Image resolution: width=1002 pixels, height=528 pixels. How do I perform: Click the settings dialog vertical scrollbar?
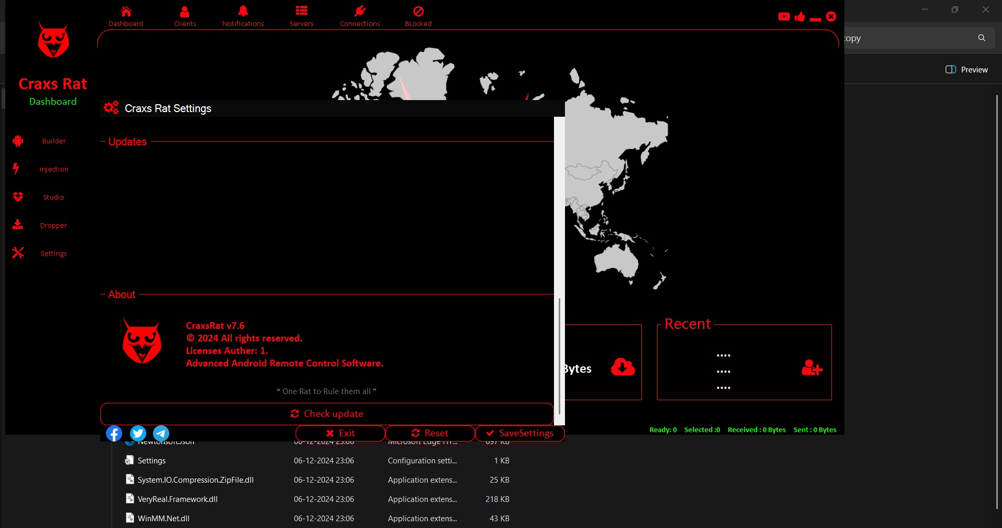[x=559, y=354]
